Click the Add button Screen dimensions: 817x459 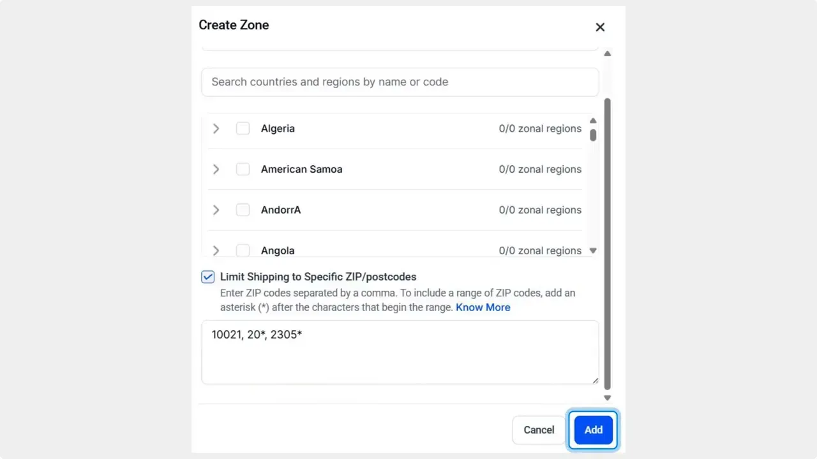click(x=592, y=430)
